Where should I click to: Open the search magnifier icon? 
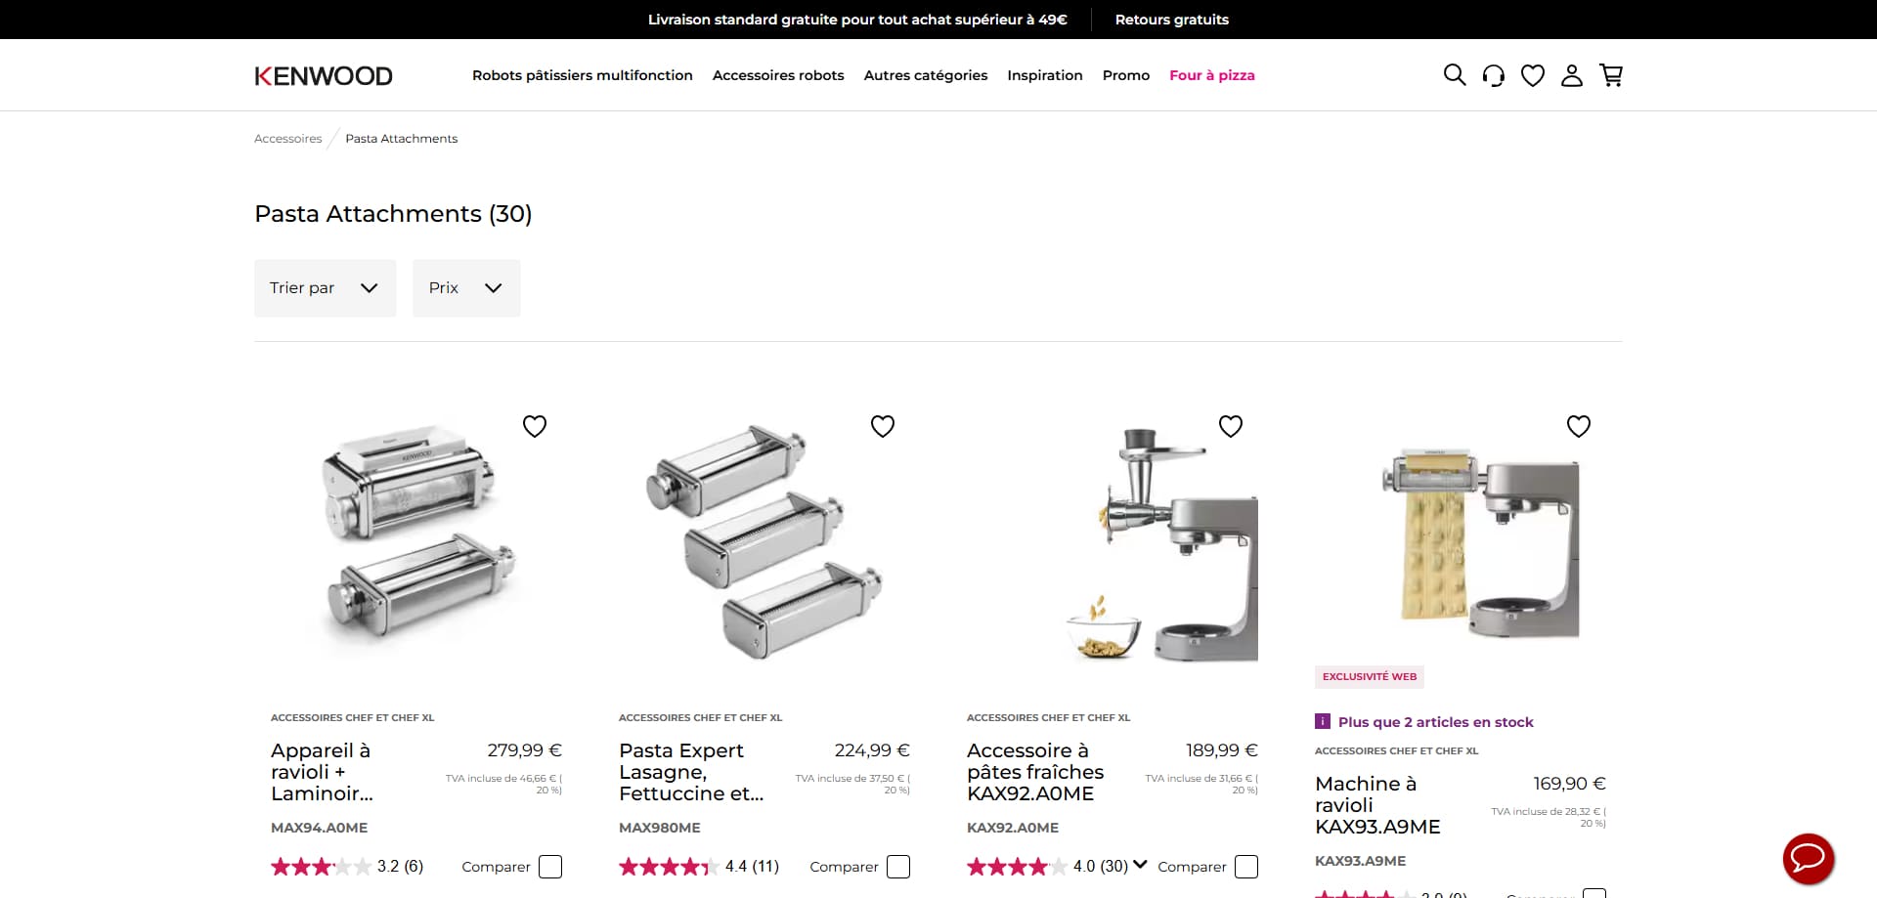(x=1455, y=75)
